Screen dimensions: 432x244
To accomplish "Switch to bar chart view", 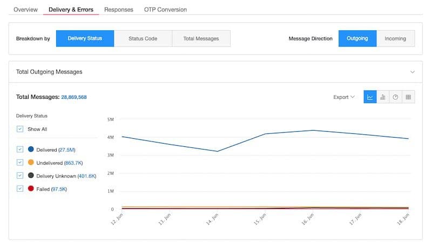I will [x=383, y=97].
